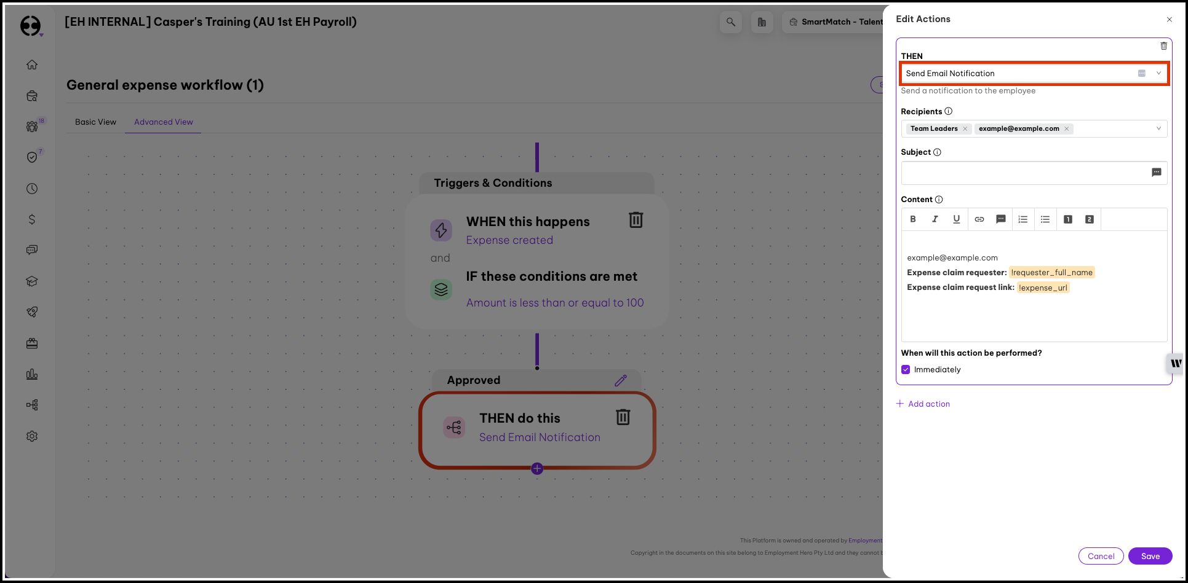
Task: Click the Add action link
Action: (923, 404)
